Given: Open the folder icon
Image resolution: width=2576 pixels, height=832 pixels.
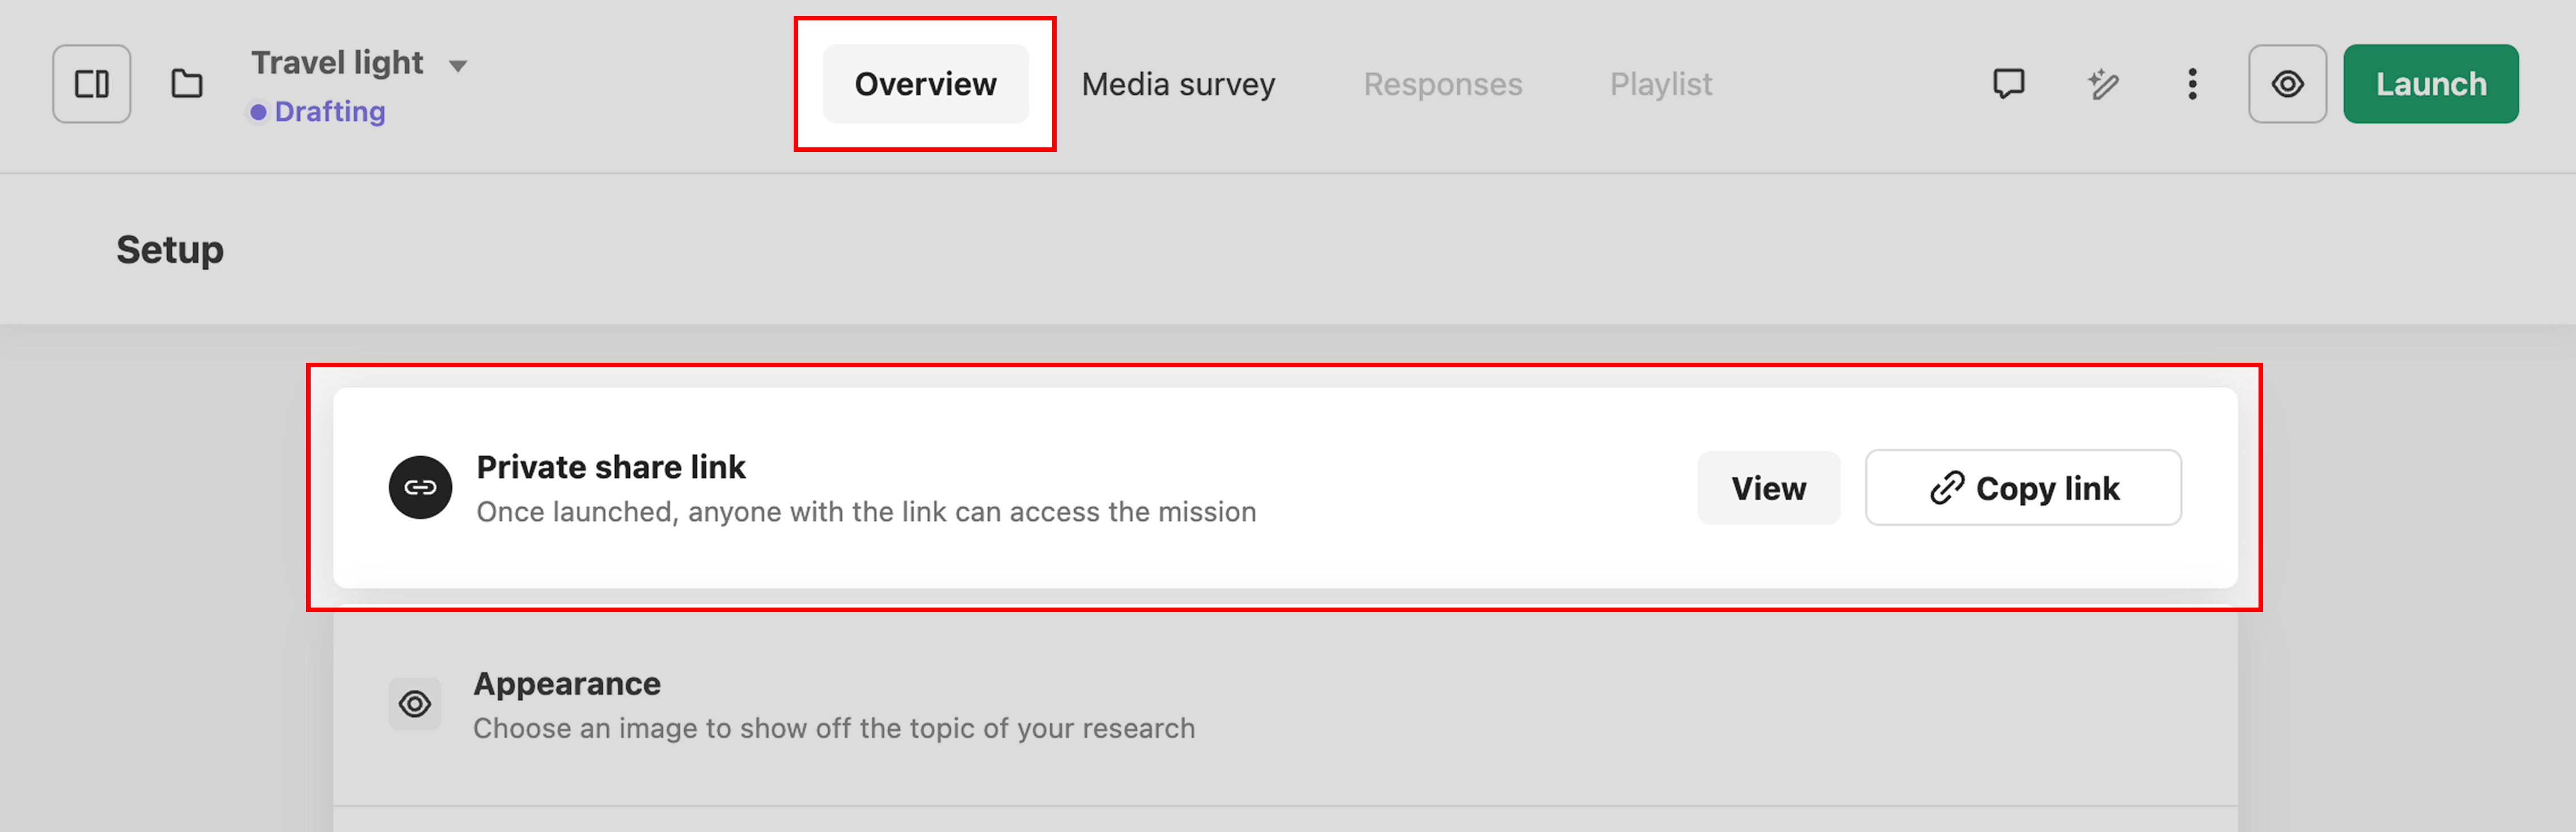Looking at the screenshot, I should click(187, 84).
